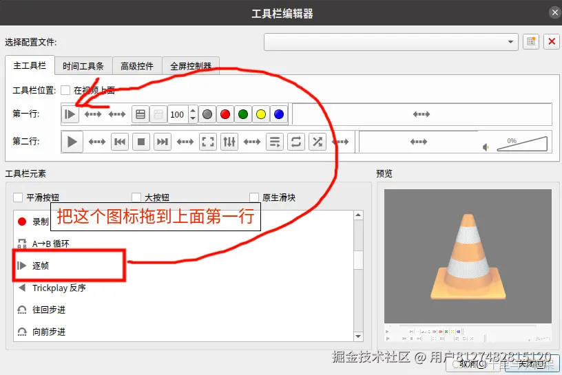Click the yellow teletext circle button
The width and height of the screenshot is (562, 375).
click(x=261, y=114)
